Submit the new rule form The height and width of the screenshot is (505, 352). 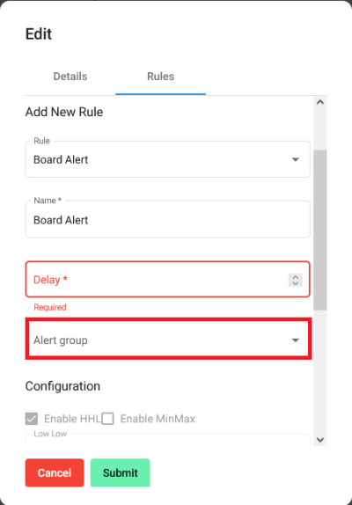[x=121, y=472]
